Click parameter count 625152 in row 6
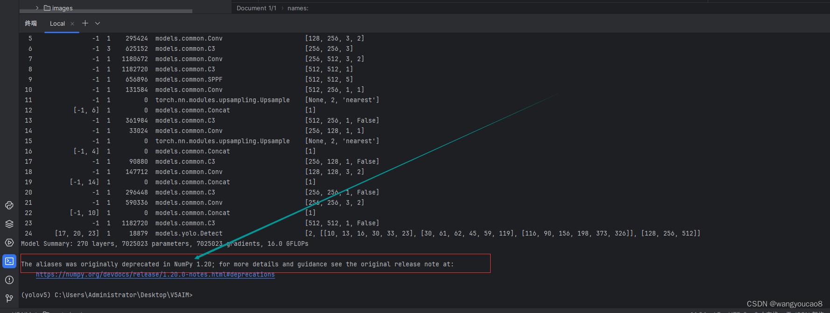830x313 pixels. (137, 49)
